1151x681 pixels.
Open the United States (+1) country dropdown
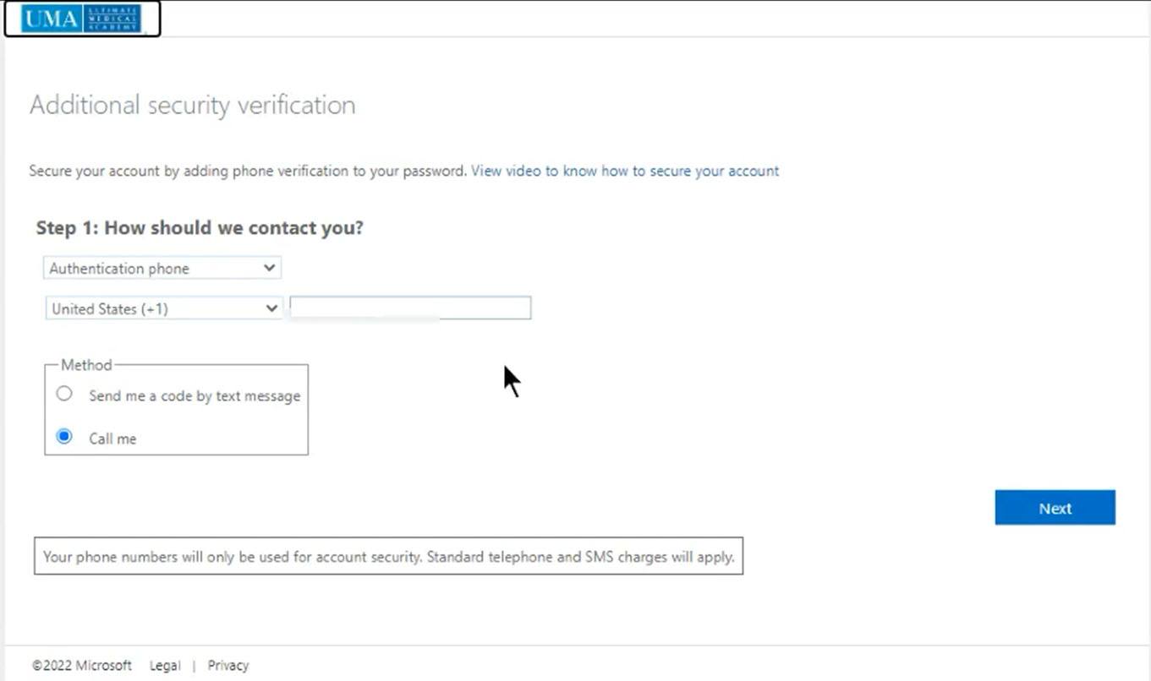(x=162, y=309)
